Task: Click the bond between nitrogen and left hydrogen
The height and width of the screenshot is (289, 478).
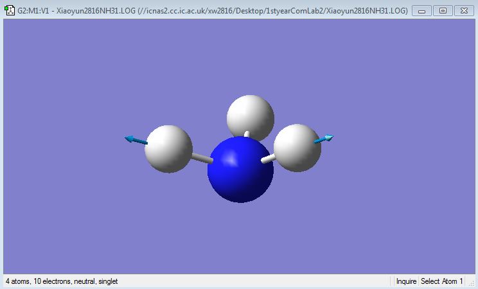Action: [x=202, y=159]
